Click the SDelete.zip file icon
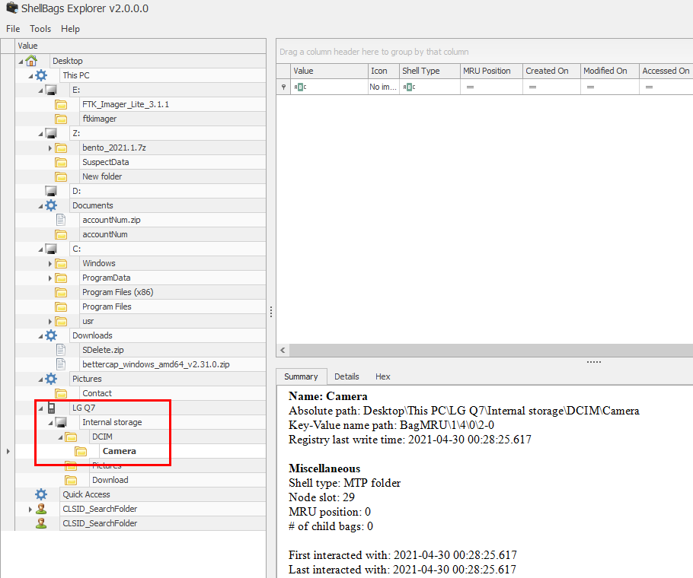693x578 pixels. click(61, 350)
